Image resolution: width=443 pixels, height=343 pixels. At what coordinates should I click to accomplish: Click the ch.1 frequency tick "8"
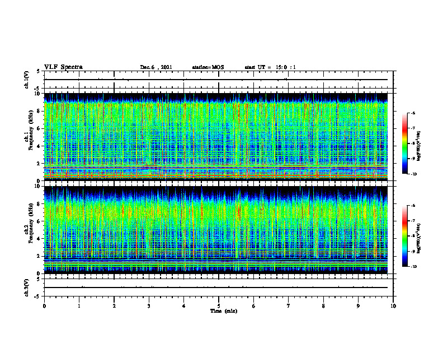point(39,111)
